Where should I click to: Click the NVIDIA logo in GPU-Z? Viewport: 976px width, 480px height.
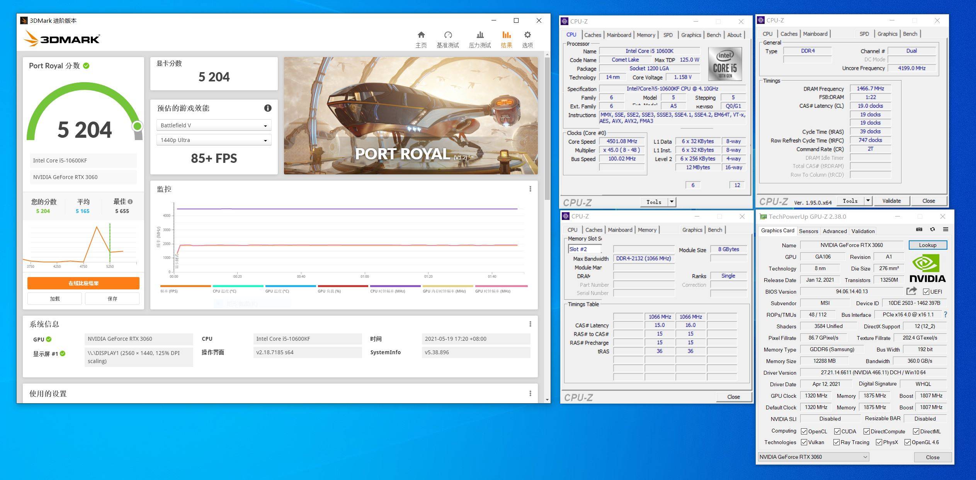point(927,269)
